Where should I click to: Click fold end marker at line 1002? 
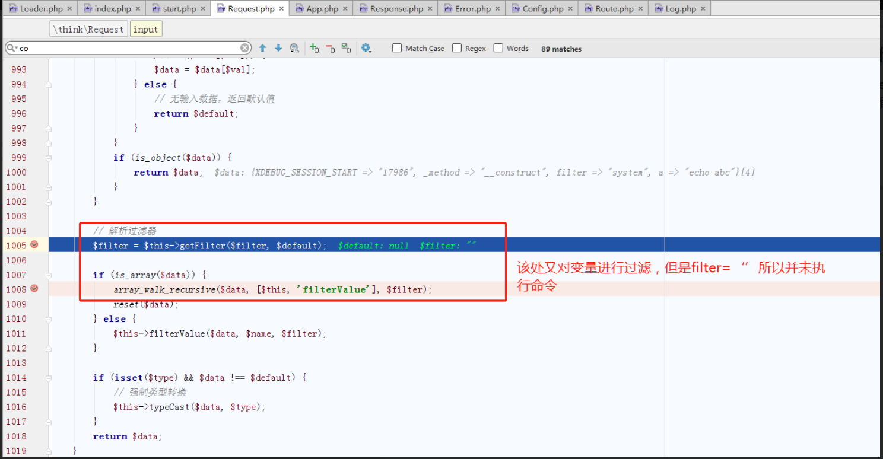[x=48, y=202]
